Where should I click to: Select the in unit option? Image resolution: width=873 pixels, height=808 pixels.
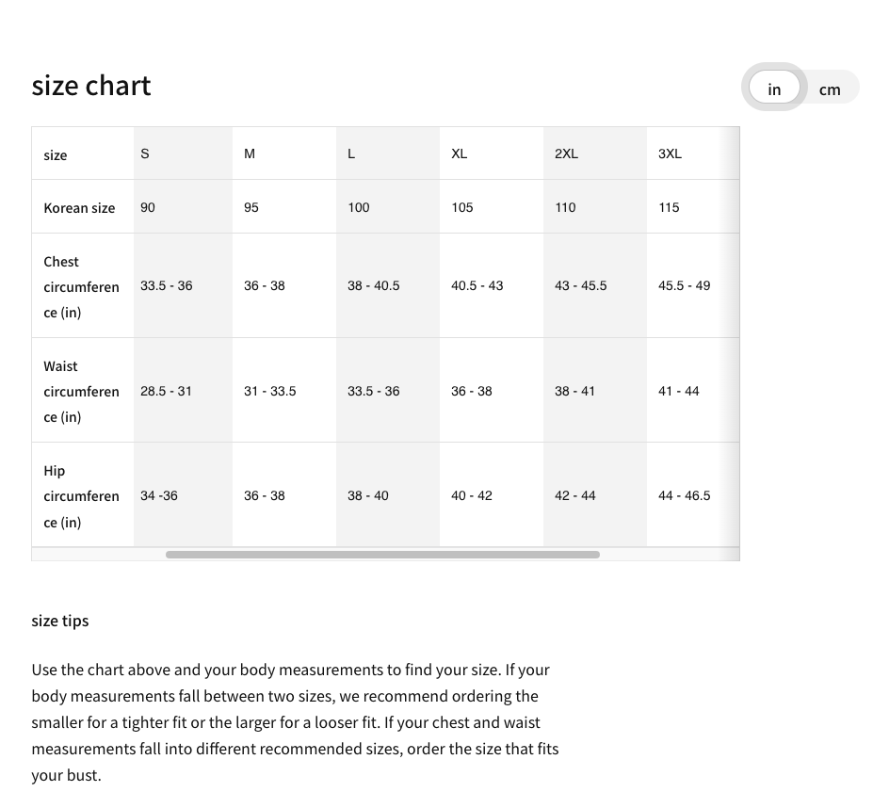774,89
